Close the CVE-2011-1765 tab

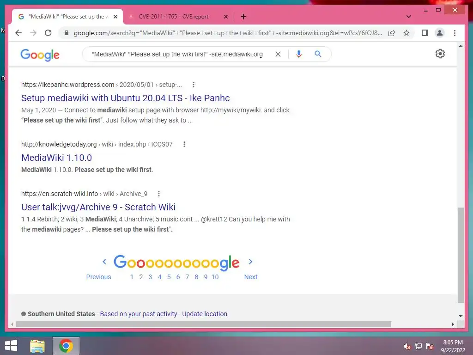click(225, 17)
